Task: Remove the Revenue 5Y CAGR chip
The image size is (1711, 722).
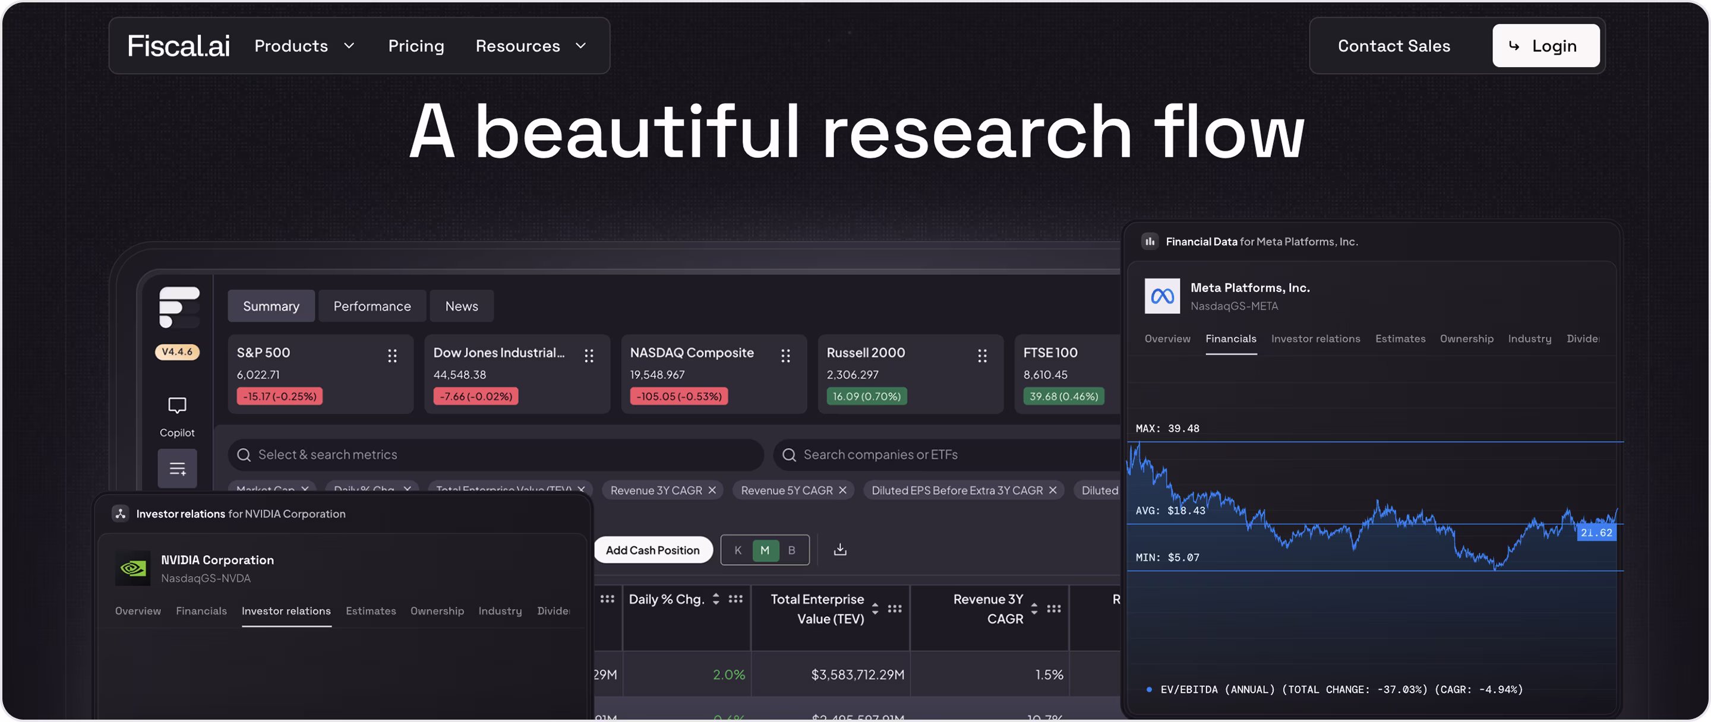Action: point(843,490)
